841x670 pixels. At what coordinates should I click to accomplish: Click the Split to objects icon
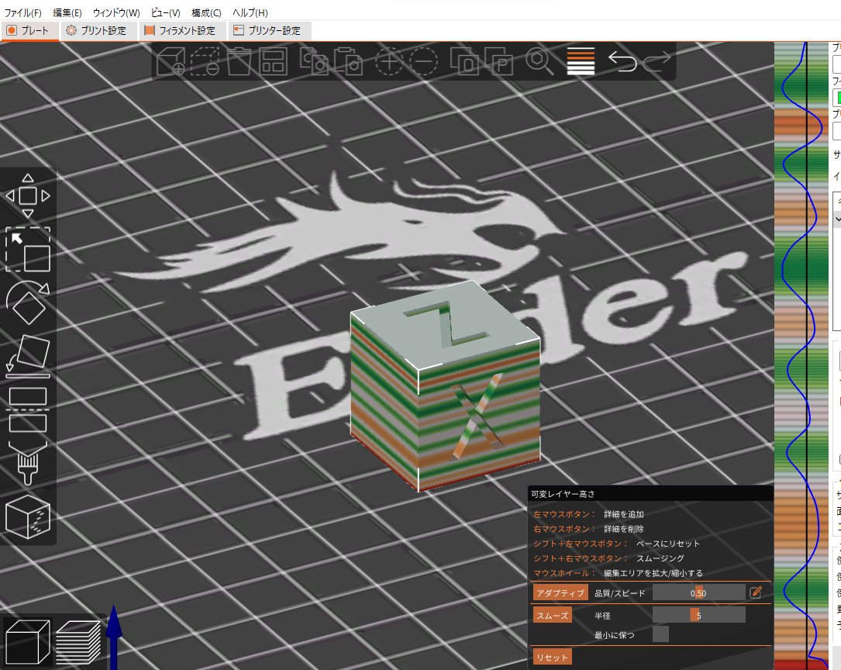pos(464,61)
